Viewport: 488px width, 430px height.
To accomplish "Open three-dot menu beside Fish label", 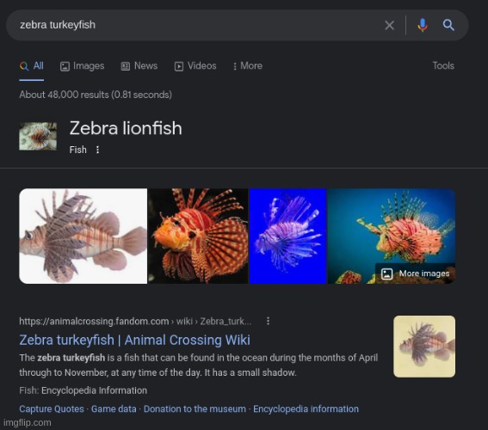I will (98, 150).
